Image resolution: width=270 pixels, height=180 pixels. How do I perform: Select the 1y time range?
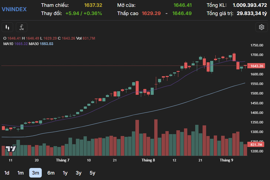pos(65,173)
